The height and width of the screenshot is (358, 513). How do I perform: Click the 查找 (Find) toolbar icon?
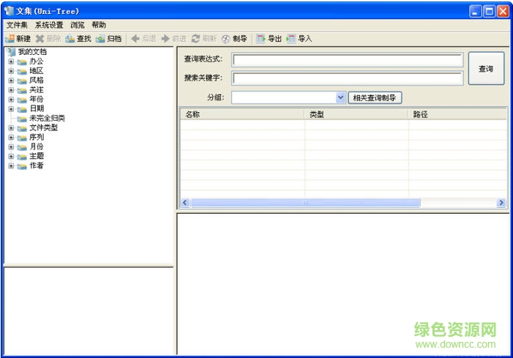point(70,39)
